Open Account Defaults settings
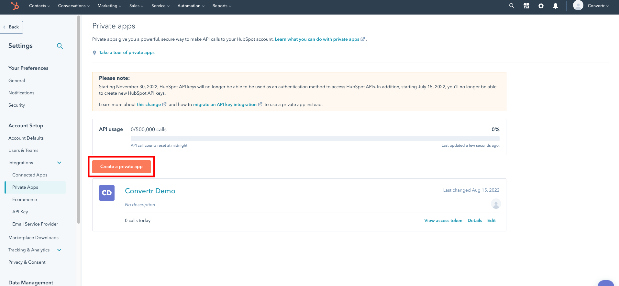 pos(26,138)
